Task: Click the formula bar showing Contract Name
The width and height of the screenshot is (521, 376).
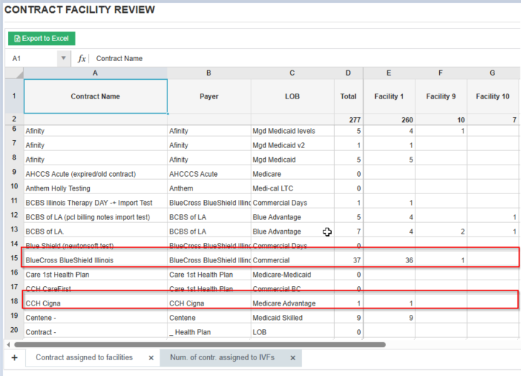Action: point(305,58)
